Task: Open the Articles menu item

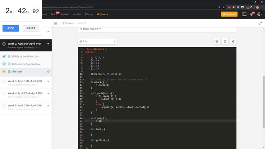Action: (77, 14)
